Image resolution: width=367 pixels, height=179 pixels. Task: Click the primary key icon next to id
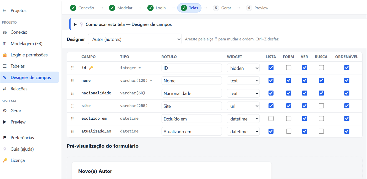tap(91, 68)
